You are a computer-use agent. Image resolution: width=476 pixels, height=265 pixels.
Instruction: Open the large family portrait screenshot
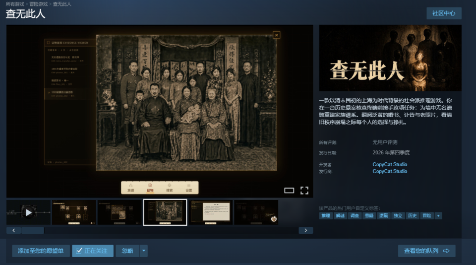[x=186, y=102]
